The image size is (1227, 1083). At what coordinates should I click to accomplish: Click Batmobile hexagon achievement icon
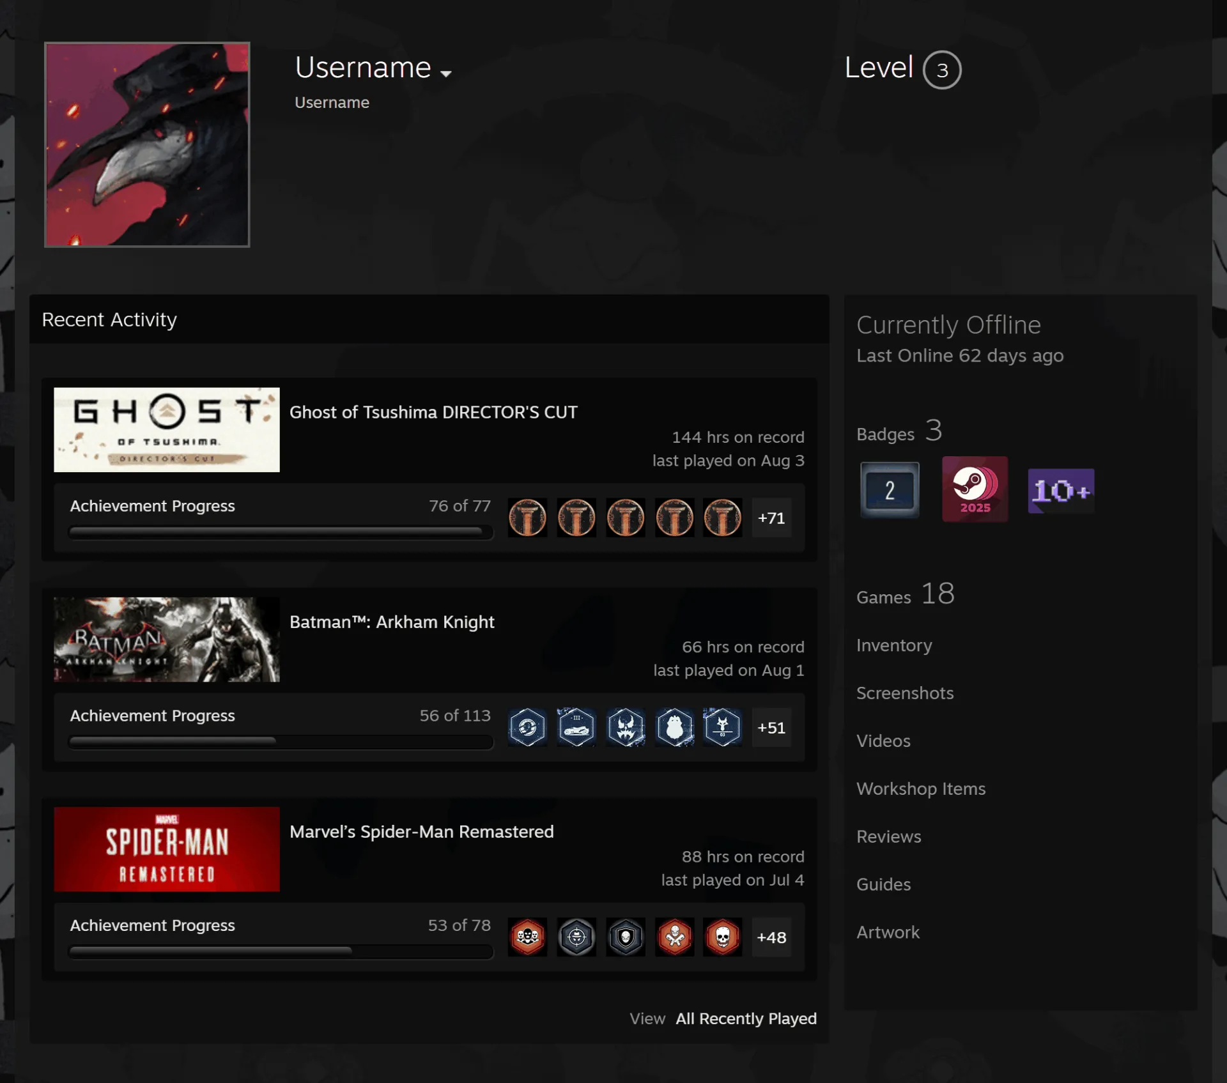(x=576, y=727)
